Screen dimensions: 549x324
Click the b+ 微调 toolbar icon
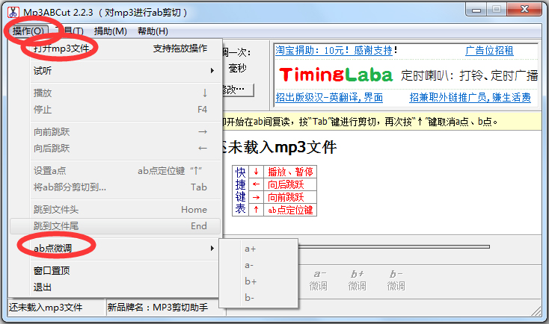coord(357,280)
